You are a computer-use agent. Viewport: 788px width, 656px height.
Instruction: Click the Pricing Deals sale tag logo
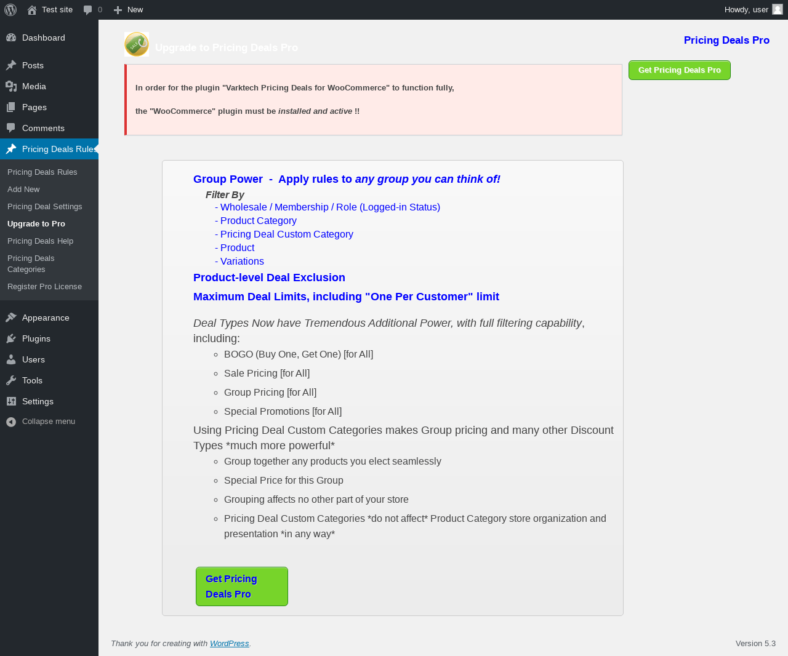click(x=137, y=44)
